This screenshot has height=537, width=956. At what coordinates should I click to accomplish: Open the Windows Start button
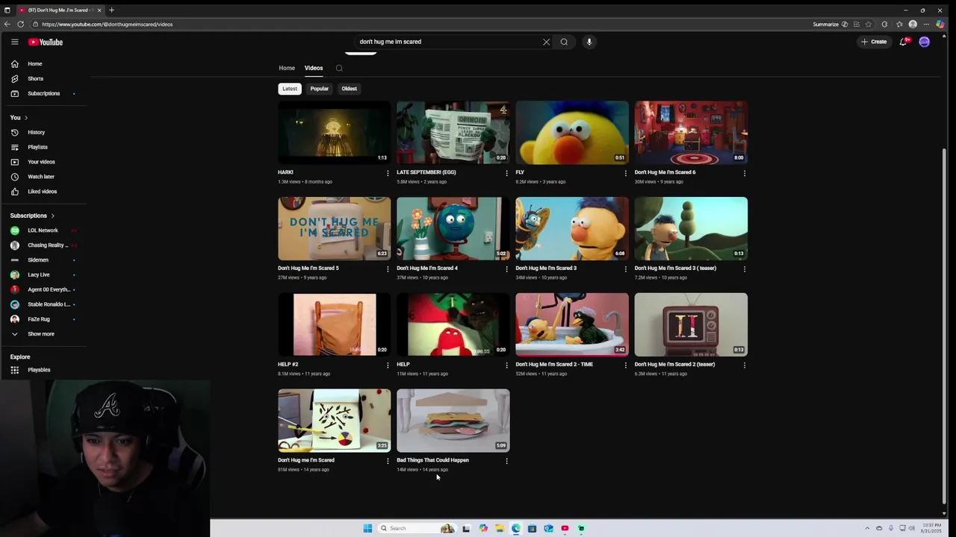[x=367, y=528]
